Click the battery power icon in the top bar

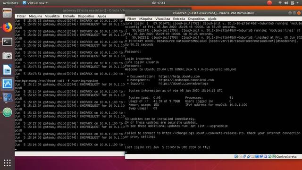[x=293, y=3]
